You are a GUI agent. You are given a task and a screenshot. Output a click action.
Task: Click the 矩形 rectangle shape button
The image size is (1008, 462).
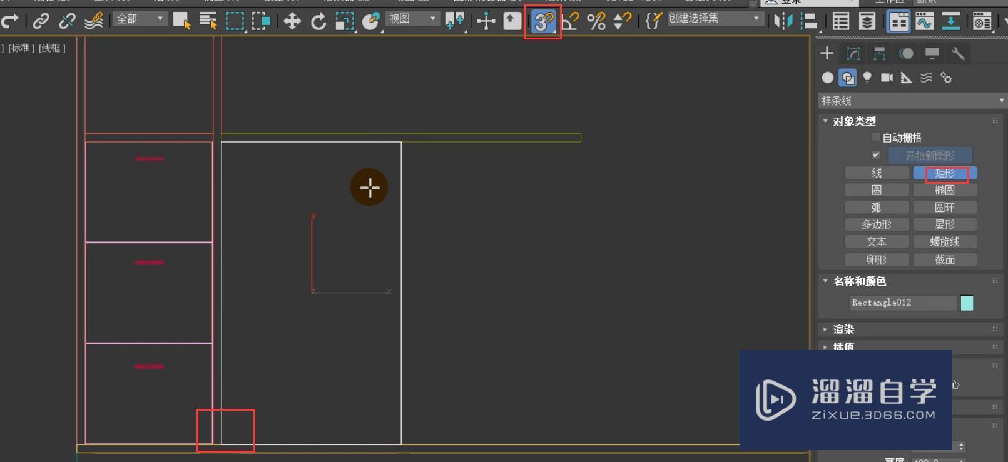point(945,173)
